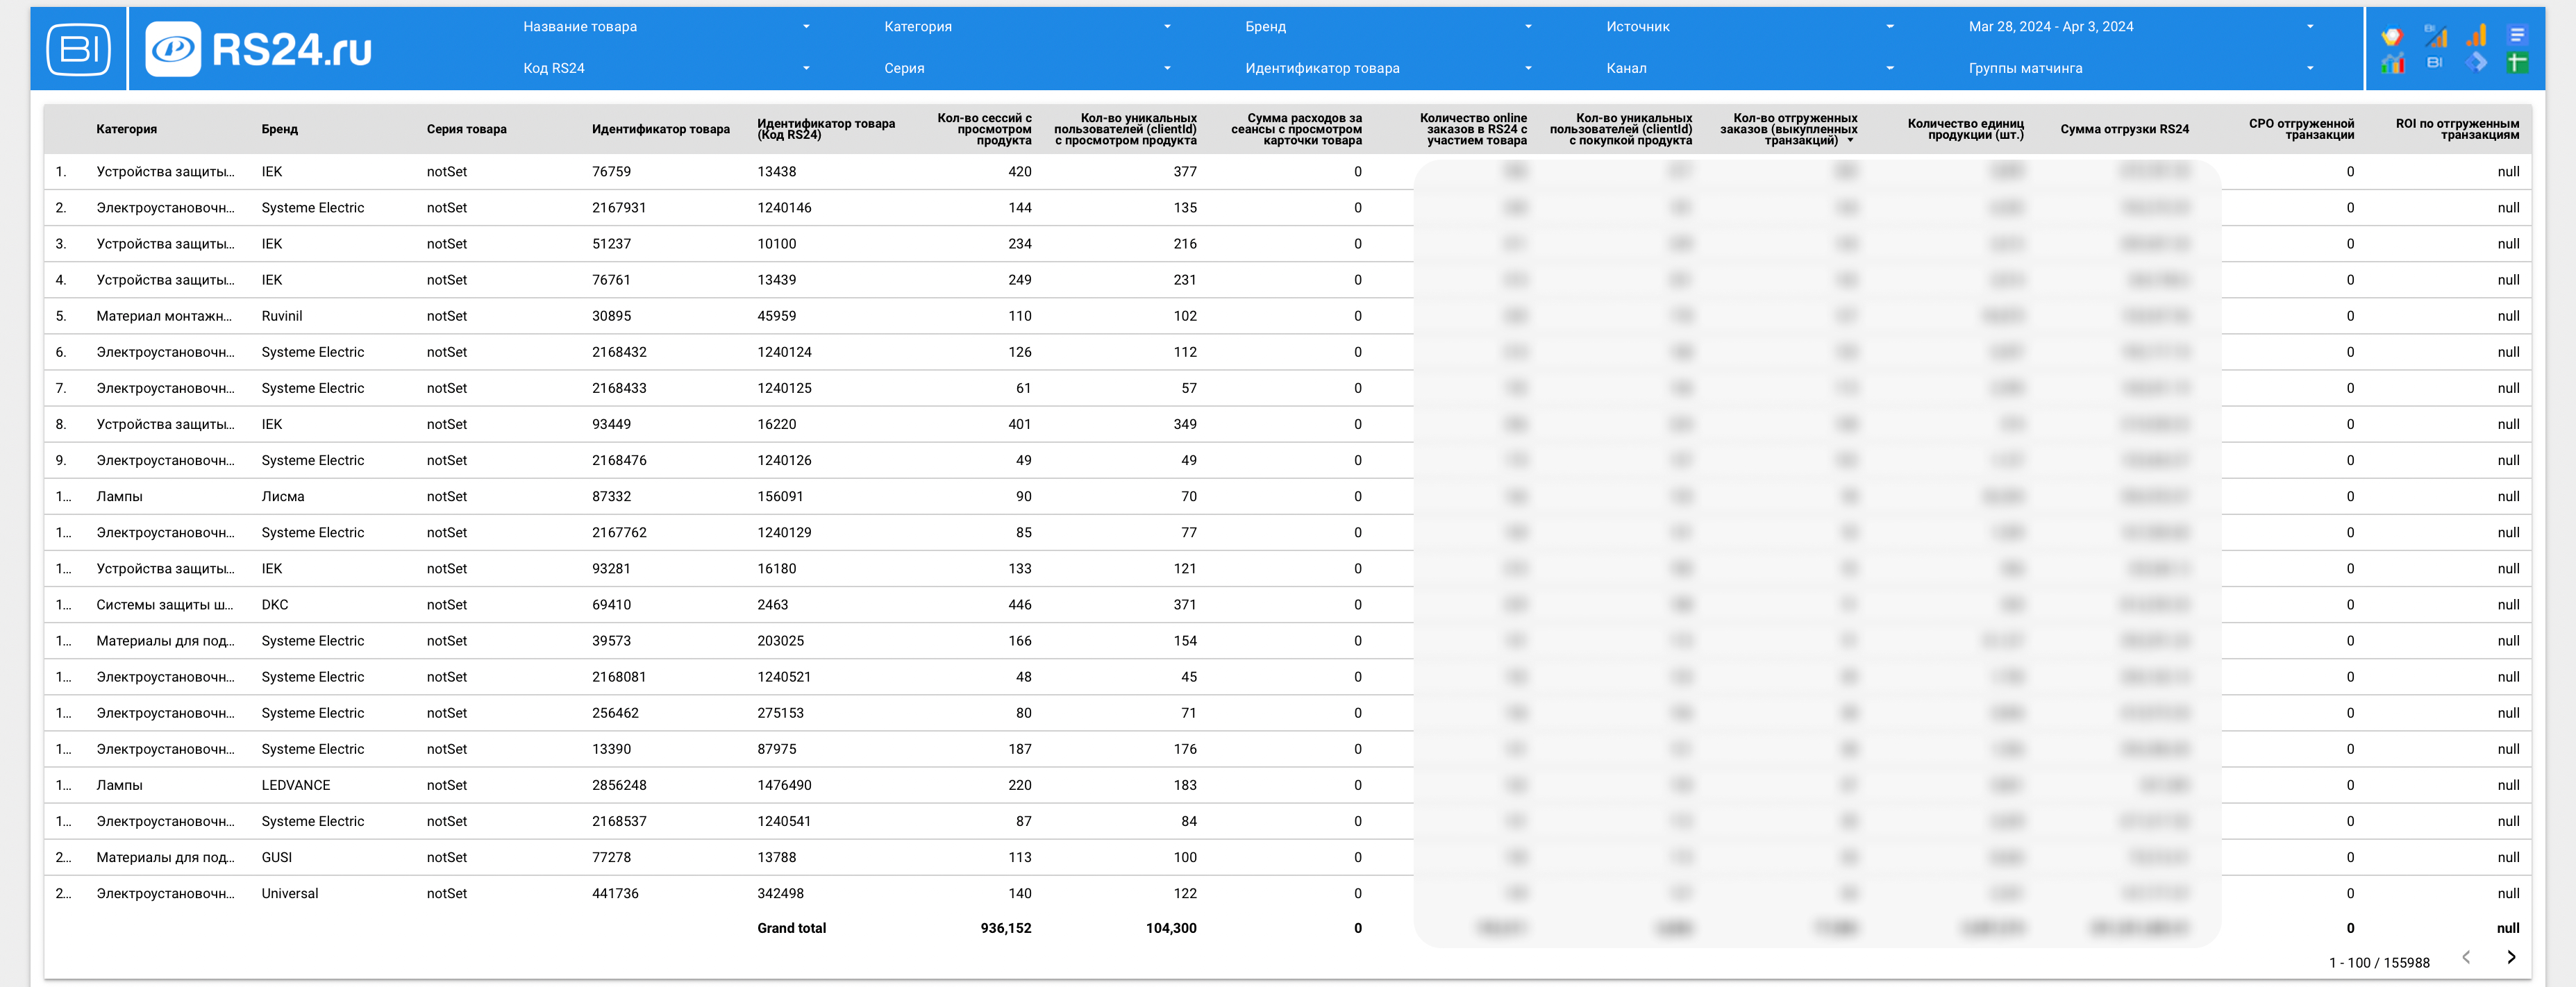Image resolution: width=2576 pixels, height=987 pixels.
Task: Click the Сумма отгрузки RS24 column header
Action: coord(2124,129)
